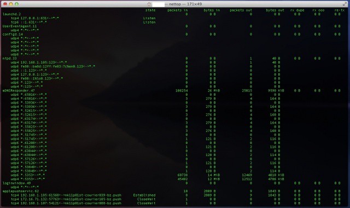This screenshot has height=208, width=350.
Task: Click the 'rx ooo' column header
Action: 318,10
